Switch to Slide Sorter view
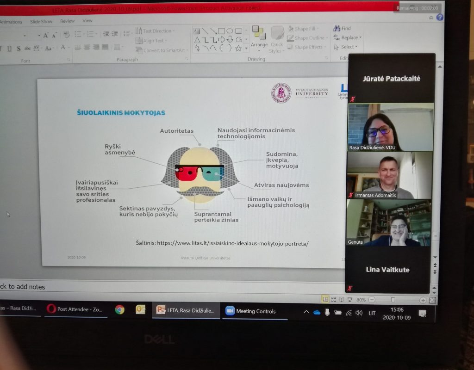 (x=333, y=300)
